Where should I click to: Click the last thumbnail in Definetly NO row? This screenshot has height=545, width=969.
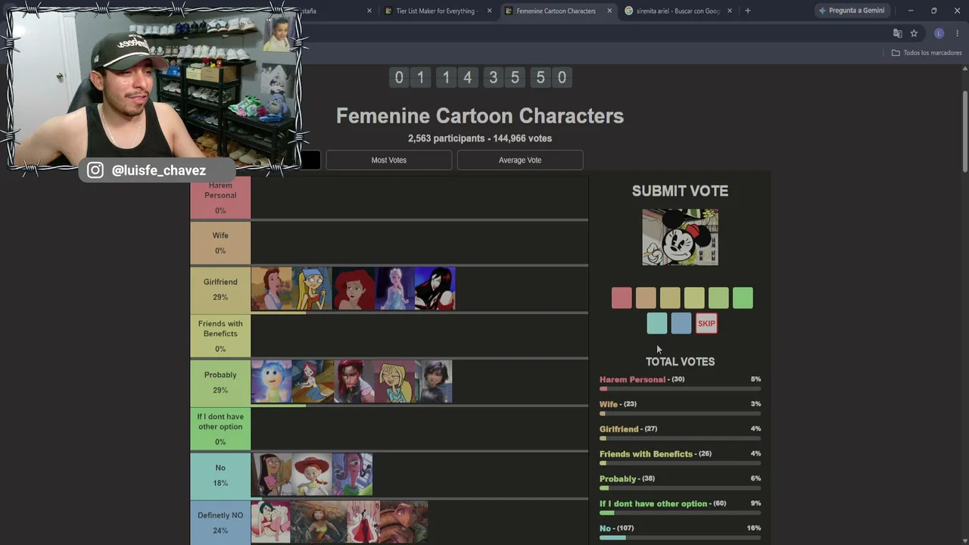pos(403,522)
